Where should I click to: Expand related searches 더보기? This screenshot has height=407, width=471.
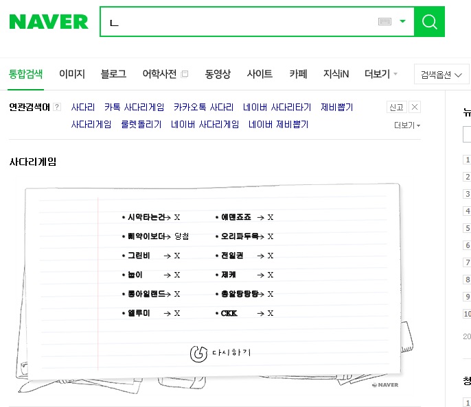tap(407, 125)
